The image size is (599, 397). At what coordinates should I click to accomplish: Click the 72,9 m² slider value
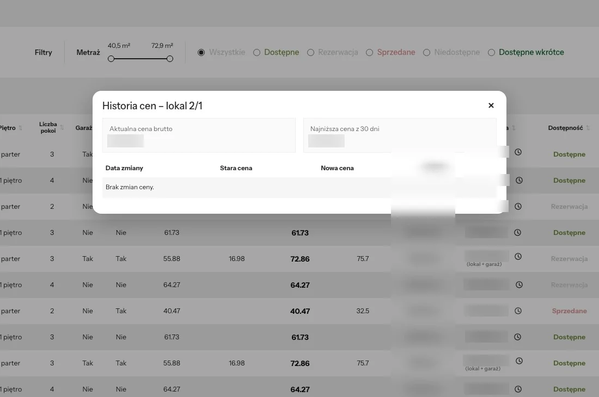(162, 45)
